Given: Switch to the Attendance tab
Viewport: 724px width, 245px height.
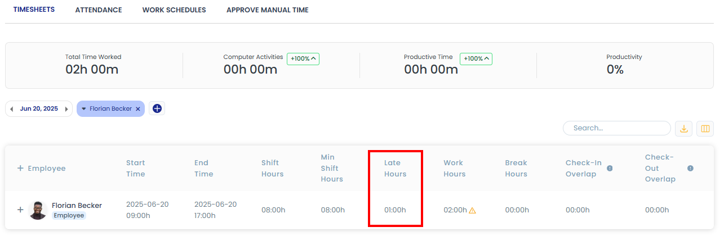Looking at the screenshot, I should pos(99,10).
